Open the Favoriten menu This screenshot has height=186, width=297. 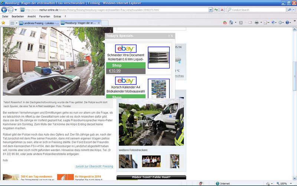[45, 16]
